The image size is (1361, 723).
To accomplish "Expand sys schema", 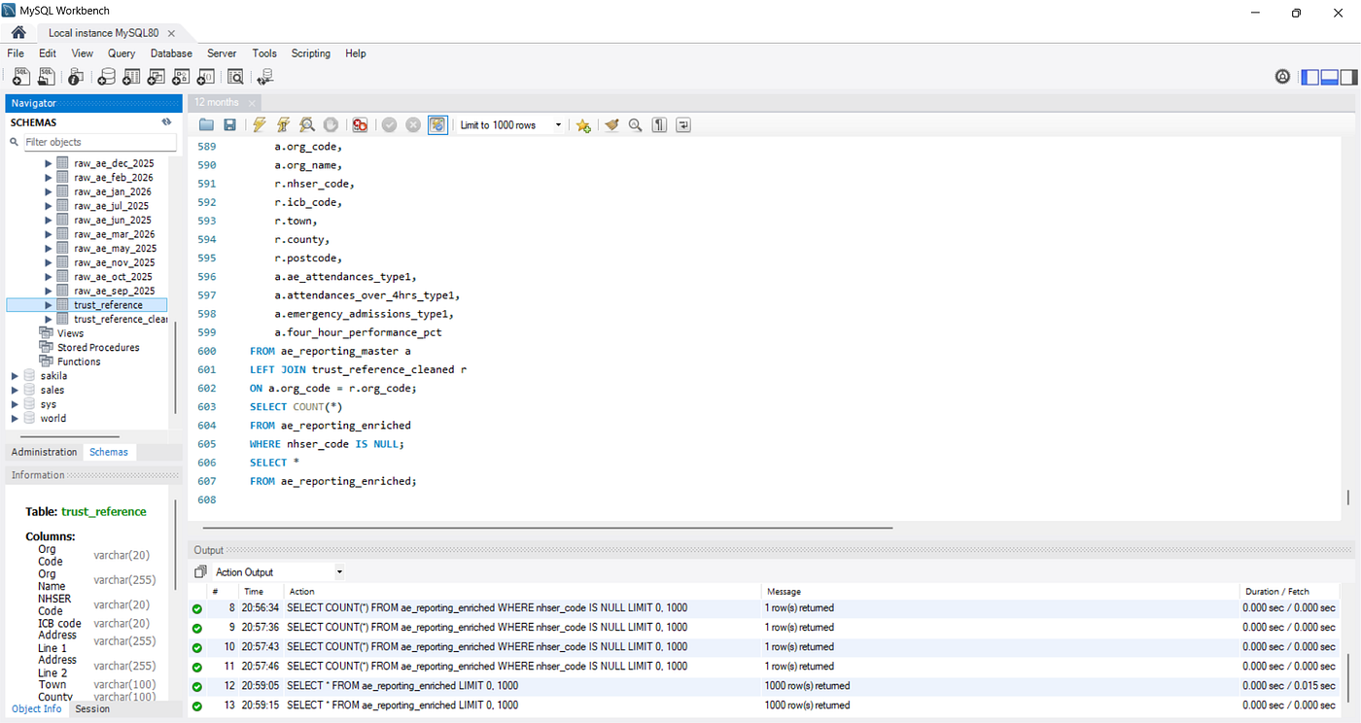I will click(15, 404).
